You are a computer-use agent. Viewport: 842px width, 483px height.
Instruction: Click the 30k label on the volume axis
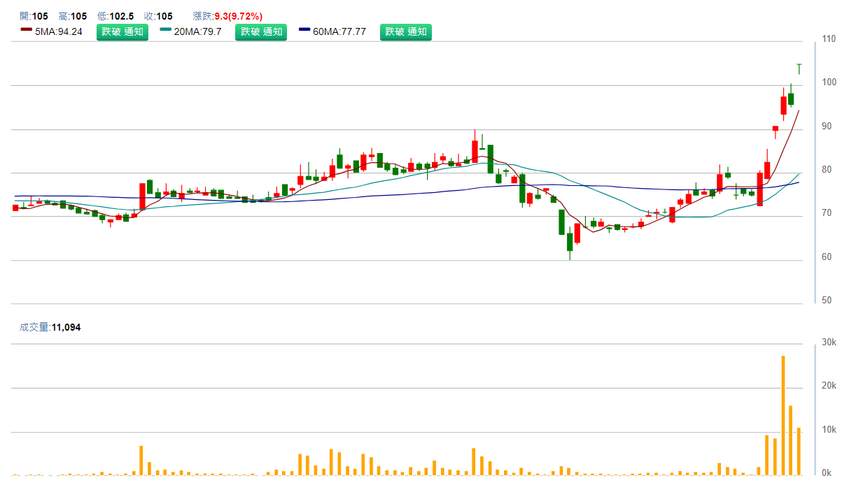click(x=829, y=342)
